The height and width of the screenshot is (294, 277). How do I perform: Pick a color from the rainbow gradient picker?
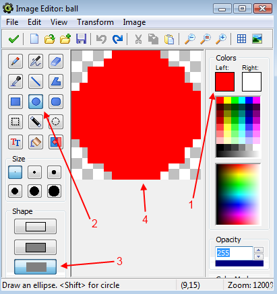coord(239,194)
